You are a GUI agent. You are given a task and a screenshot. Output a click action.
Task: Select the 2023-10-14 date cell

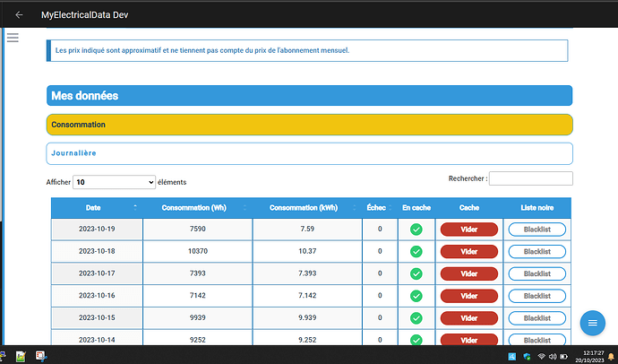97,339
